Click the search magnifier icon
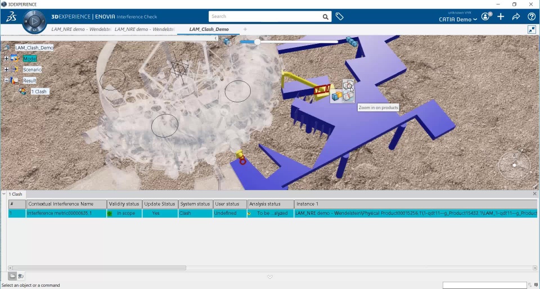Screen dimensions: 540x289 tap(326, 16)
